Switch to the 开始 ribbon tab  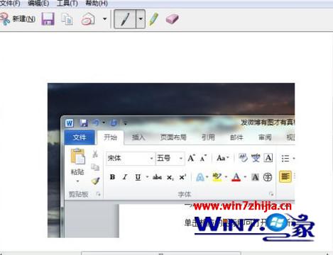point(111,137)
